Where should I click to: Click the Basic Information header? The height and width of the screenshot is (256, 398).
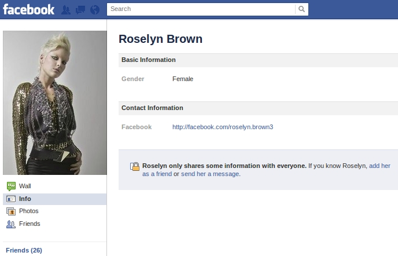point(149,60)
